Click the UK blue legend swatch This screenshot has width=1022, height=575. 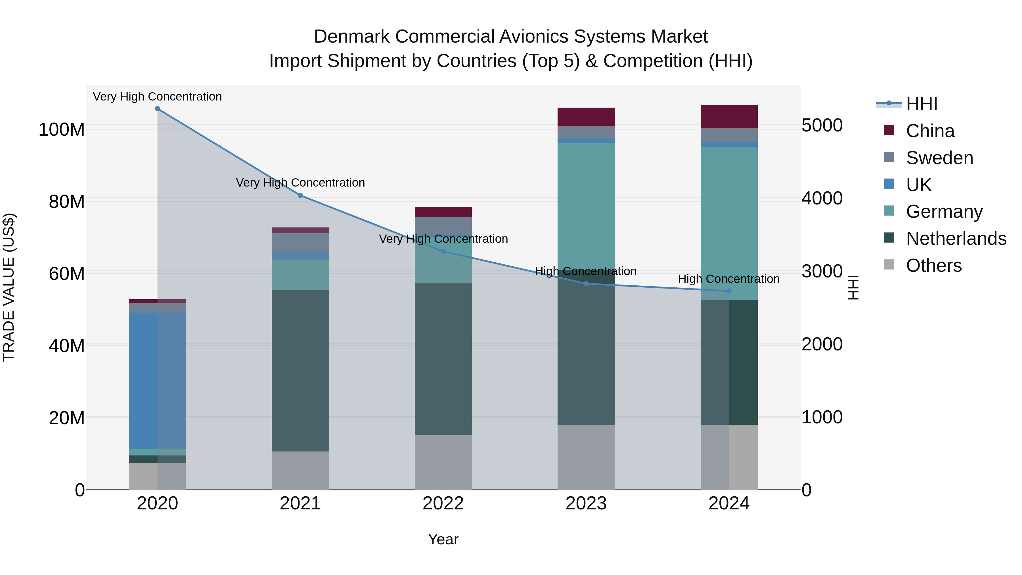(x=889, y=184)
